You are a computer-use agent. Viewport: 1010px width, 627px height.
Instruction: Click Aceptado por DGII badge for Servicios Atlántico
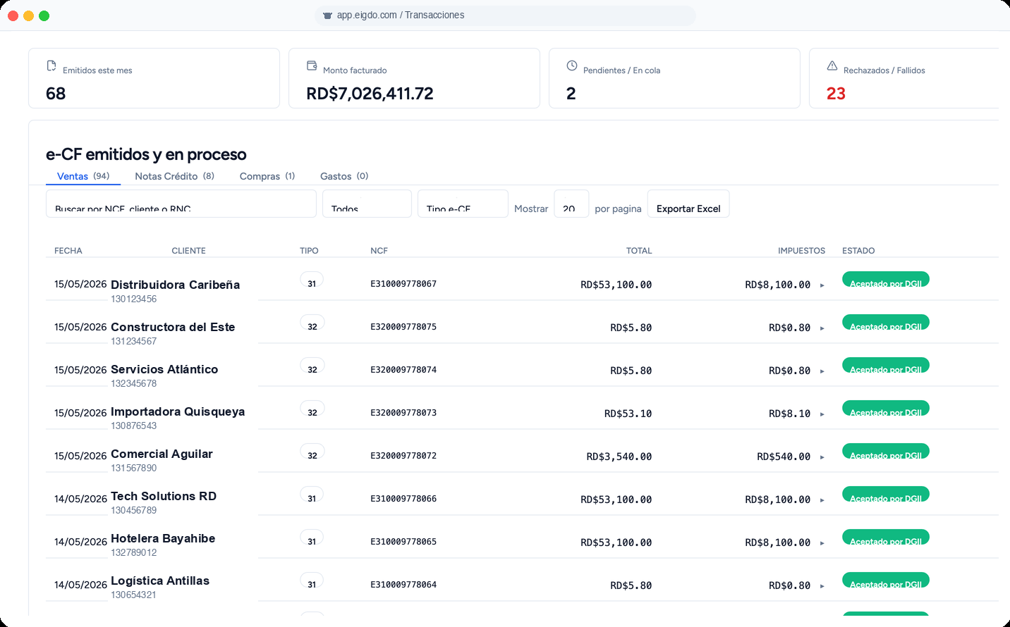click(886, 365)
